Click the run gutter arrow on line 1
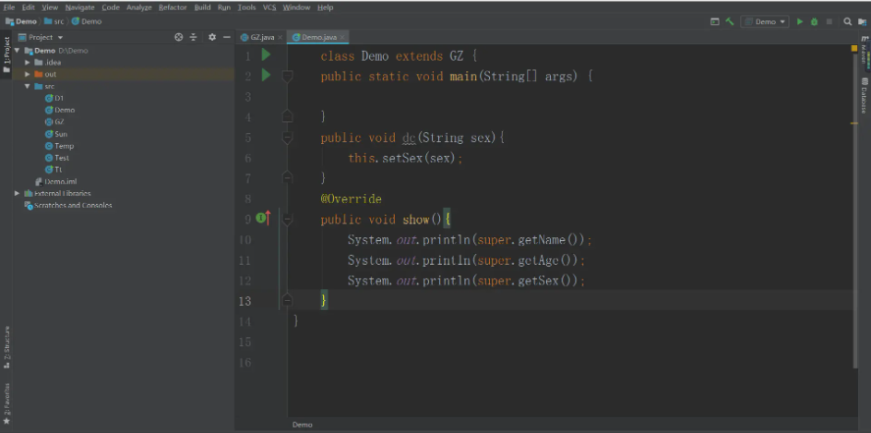Viewport: 871px width, 433px height. (266, 54)
